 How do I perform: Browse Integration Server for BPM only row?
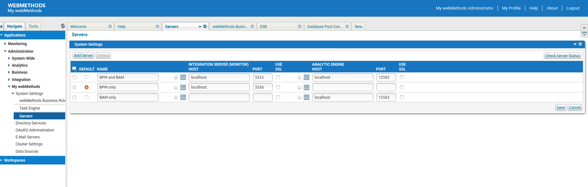point(183,87)
